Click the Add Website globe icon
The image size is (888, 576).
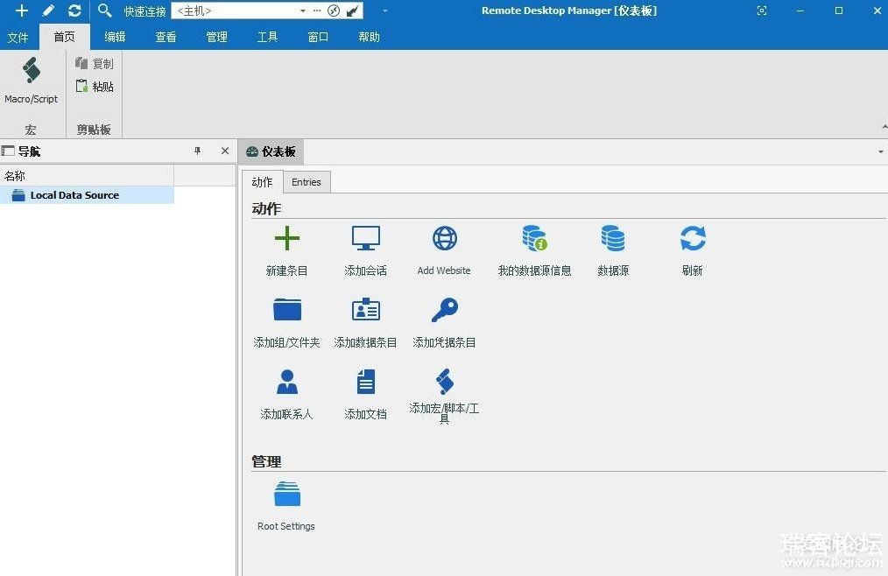coord(445,238)
